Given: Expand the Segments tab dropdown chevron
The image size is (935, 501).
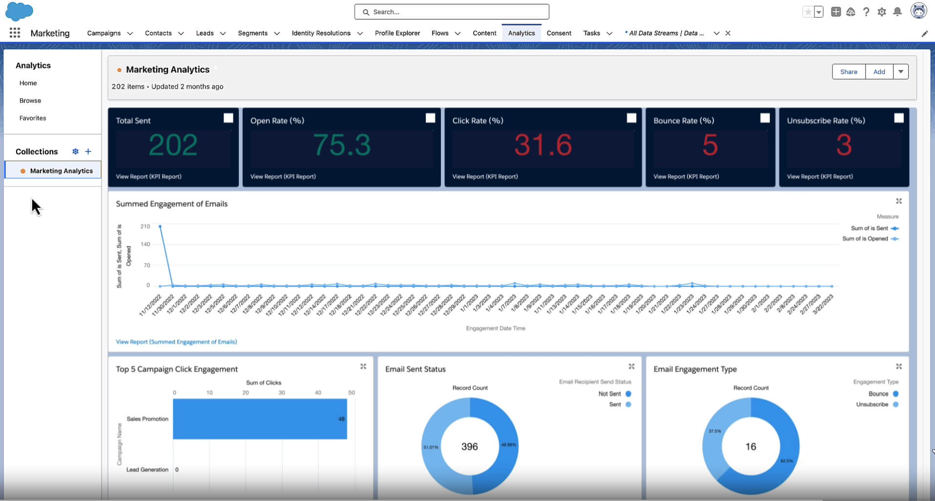Looking at the screenshot, I should [x=277, y=33].
